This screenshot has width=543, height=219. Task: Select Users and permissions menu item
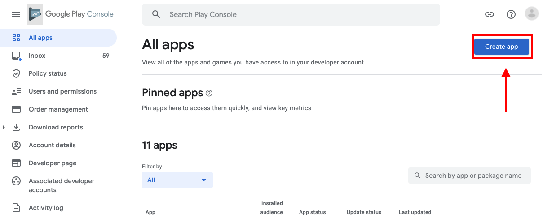pos(62,91)
